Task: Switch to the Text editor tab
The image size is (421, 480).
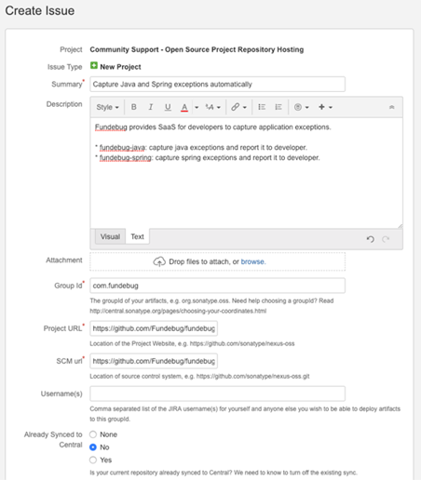Action: pyautogui.click(x=137, y=236)
